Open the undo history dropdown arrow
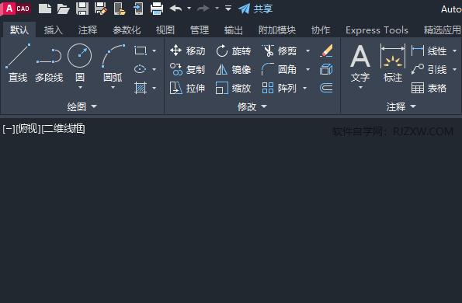Viewport: 462px width, 303px height. [189, 9]
